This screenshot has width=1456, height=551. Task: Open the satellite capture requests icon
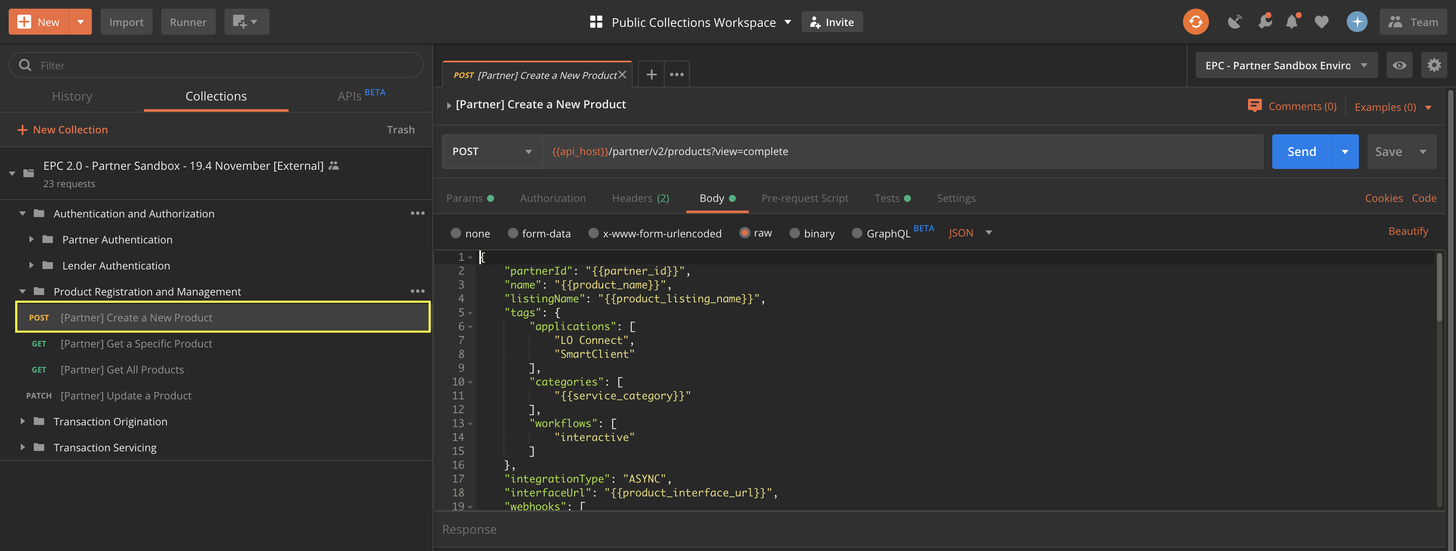click(x=1235, y=22)
